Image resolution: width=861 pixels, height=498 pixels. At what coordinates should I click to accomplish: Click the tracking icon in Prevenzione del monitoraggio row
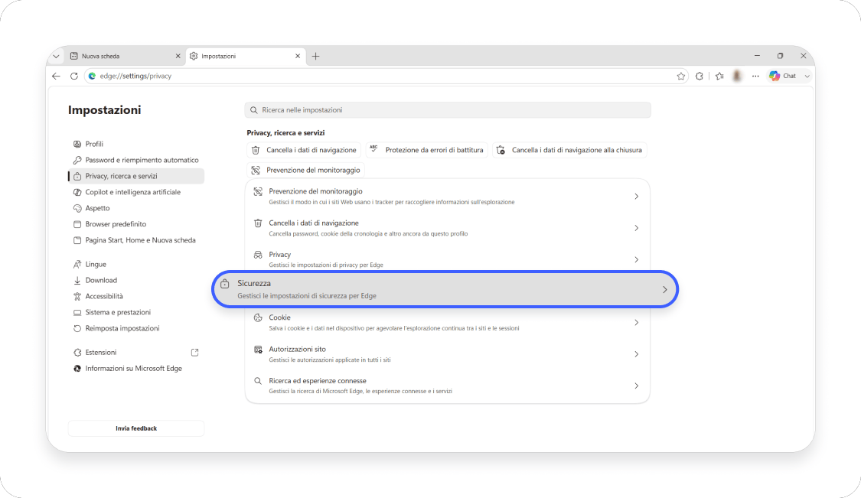pos(257,191)
